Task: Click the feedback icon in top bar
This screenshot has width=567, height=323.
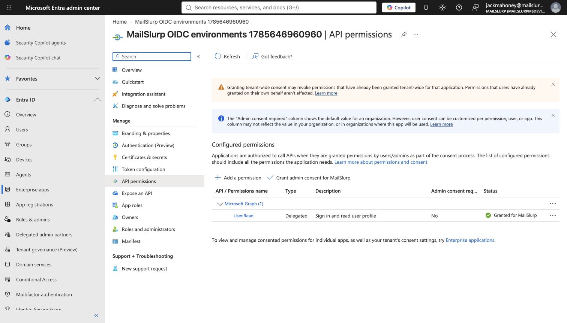Action: tap(475, 7)
